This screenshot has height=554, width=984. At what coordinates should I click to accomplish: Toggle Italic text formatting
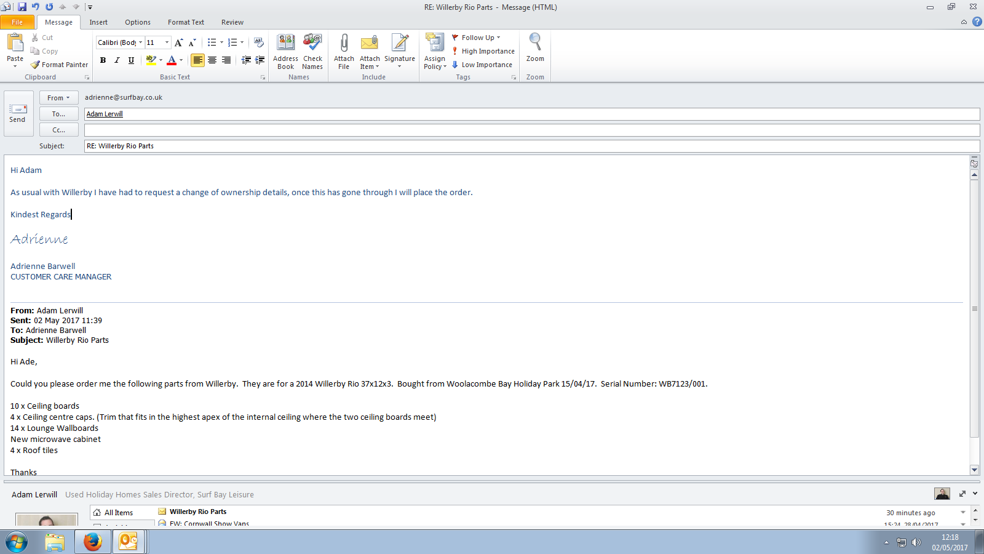117,60
